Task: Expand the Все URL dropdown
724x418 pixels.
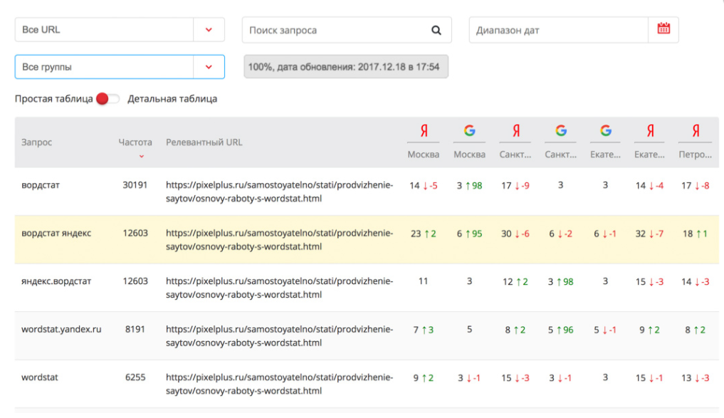Action: [x=209, y=30]
